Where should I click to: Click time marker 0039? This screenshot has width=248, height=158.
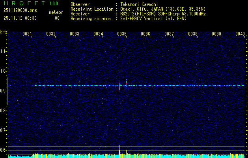point(216,34)
